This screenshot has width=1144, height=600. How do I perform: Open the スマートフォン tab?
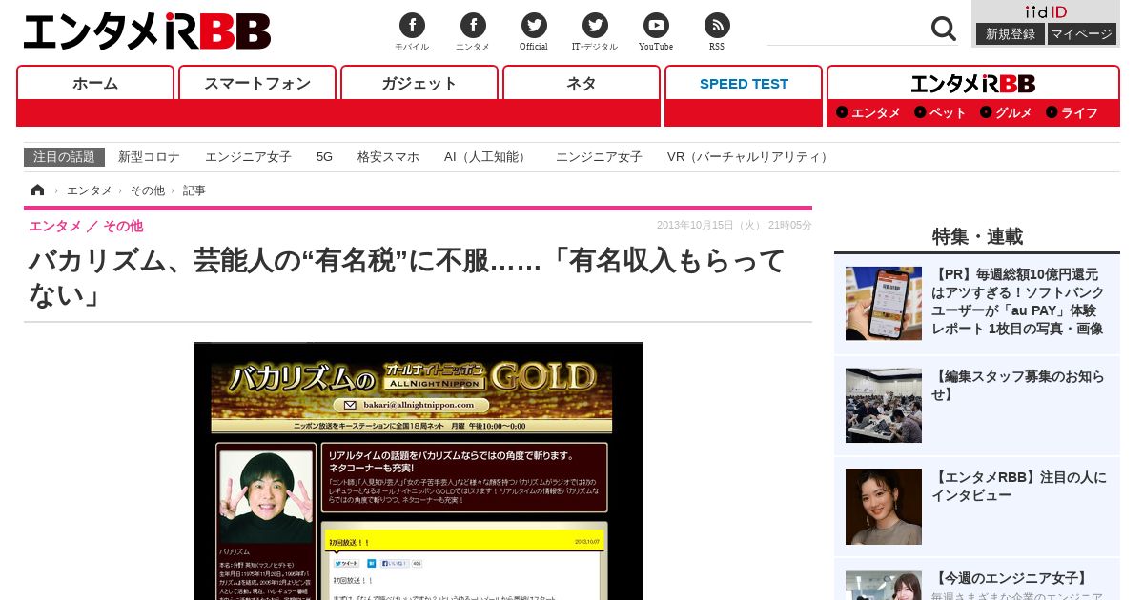click(257, 84)
